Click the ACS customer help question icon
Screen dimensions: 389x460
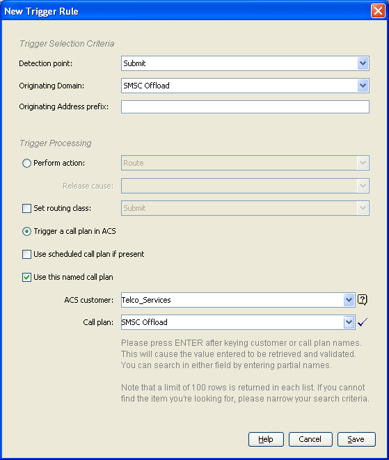(x=363, y=300)
